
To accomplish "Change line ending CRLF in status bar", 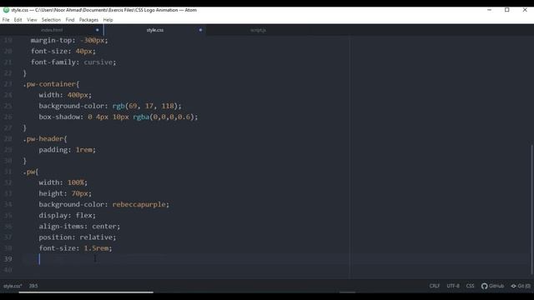I will pyautogui.click(x=434, y=286).
